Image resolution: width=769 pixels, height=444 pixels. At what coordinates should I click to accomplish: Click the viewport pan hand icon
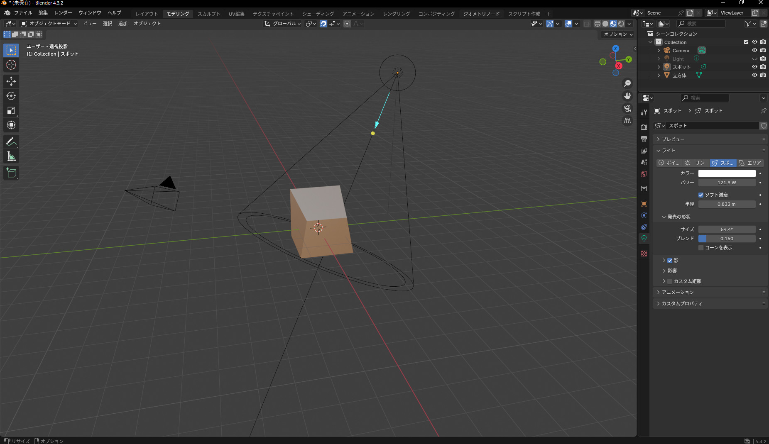click(627, 96)
